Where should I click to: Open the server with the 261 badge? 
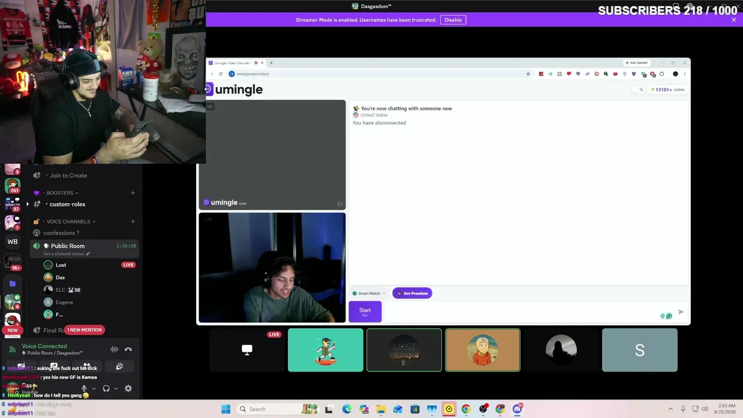pyautogui.click(x=12, y=186)
